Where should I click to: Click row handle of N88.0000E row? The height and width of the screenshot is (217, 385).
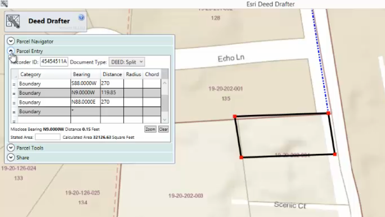click(14, 103)
